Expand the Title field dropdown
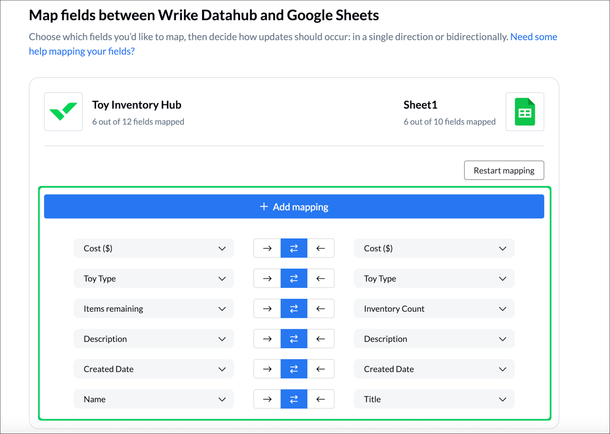Screen dimensions: 610x434 pos(434,399)
